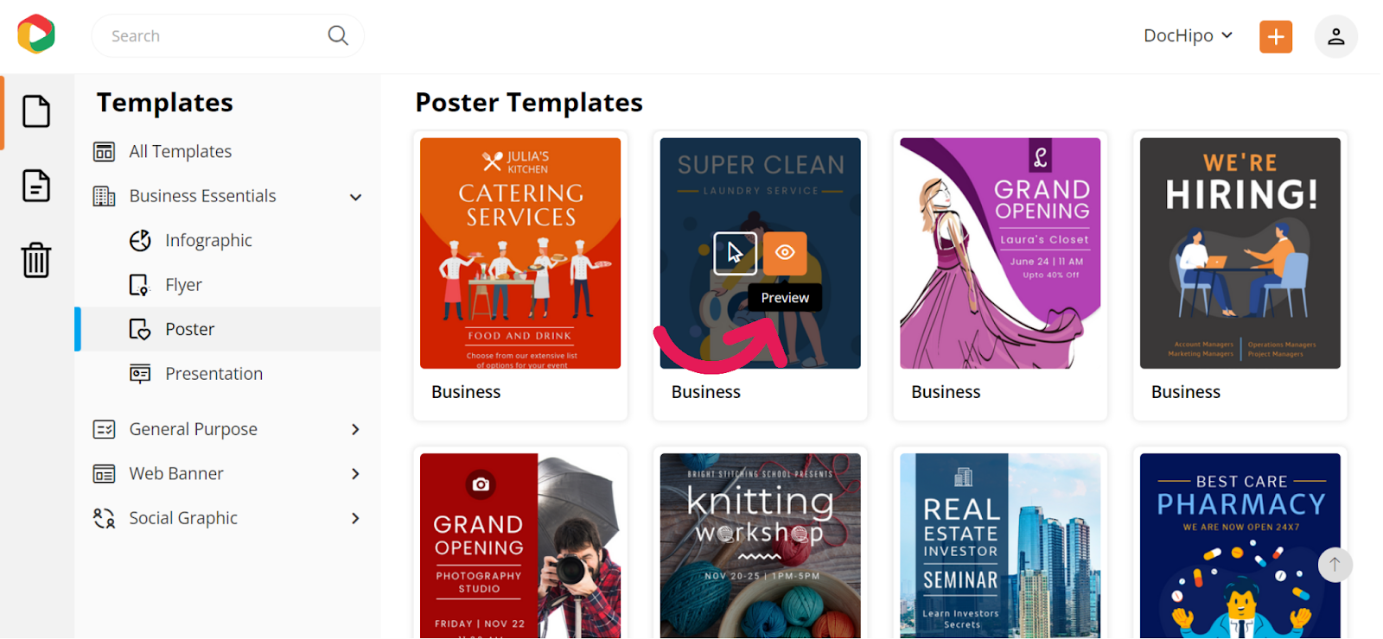This screenshot has width=1383, height=639.
Task: Open the Documents icon in left rail
Action: click(36, 186)
